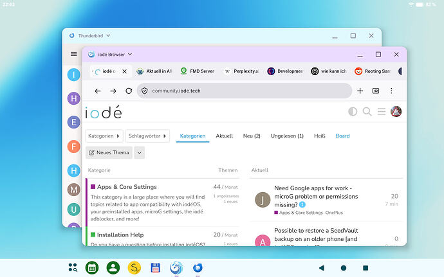Select the orange 'F' account in Thunderbird
Screen dimensions: 444x277
(73, 147)
